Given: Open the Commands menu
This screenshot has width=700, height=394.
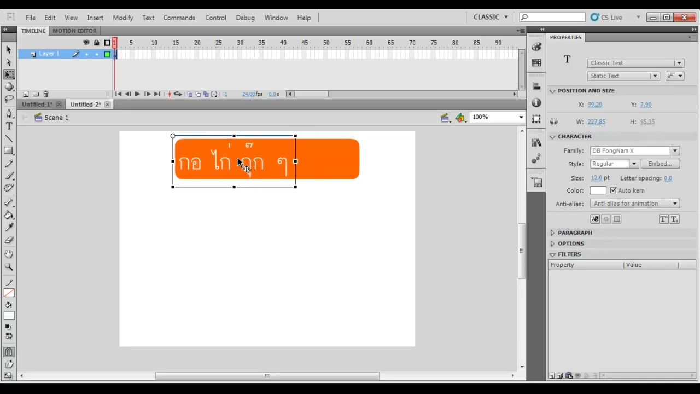Looking at the screenshot, I should pyautogui.click(x=179, y=18).
